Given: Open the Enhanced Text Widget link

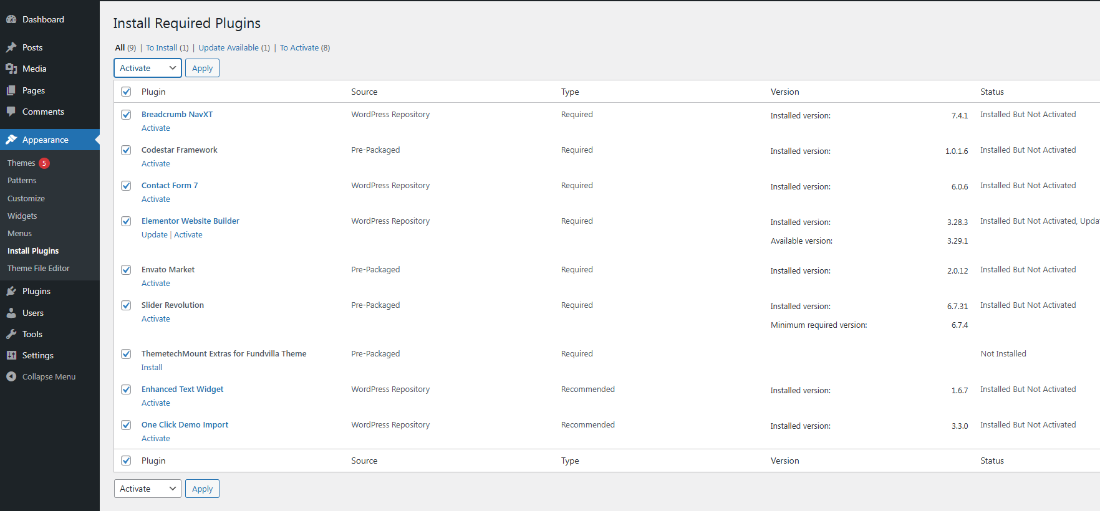Looking at the screenshot, I should coord(182,389).
